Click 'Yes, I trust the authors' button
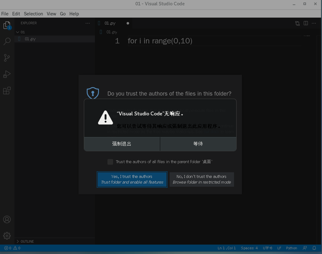Image resolution: width=322 pixels, height=254 pixels. click(132, 179)
